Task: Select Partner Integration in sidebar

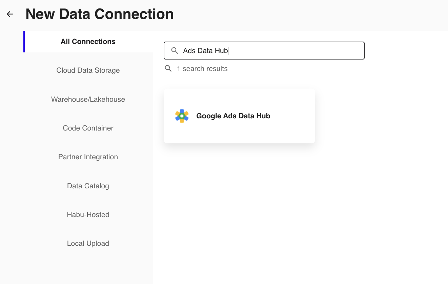Action: 88,157
